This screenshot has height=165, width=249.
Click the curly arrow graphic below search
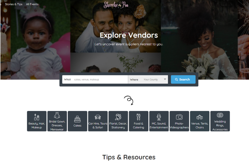click(x=129, y=100)
